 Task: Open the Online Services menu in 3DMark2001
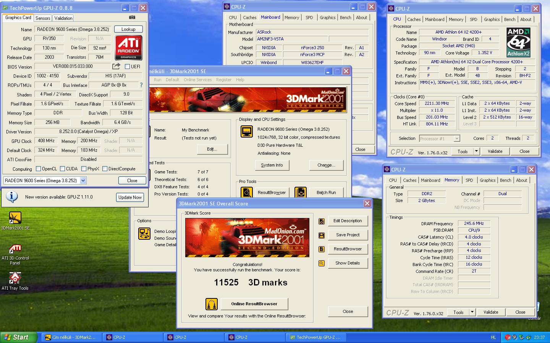point(197,80)
